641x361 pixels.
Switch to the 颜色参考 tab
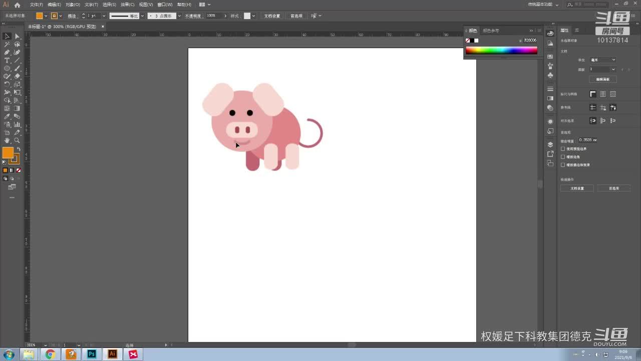[491, 31]
